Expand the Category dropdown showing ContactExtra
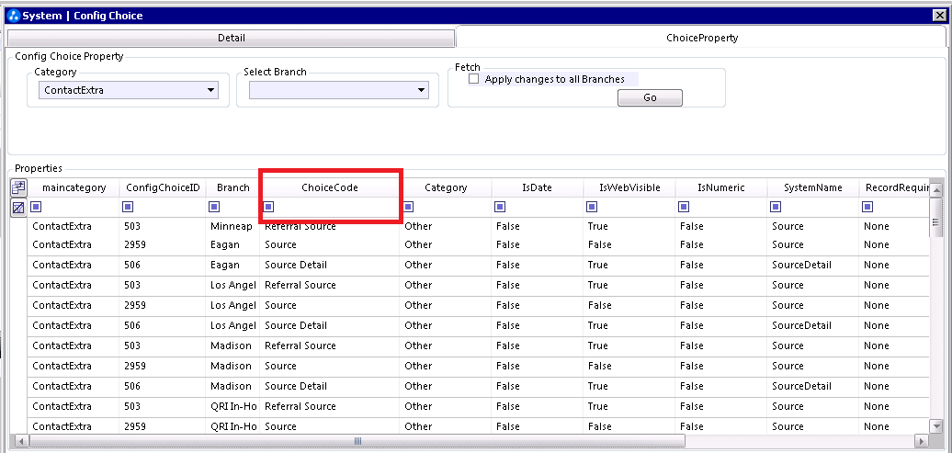This screenshot has height=453, width=952. click(210, 90)
